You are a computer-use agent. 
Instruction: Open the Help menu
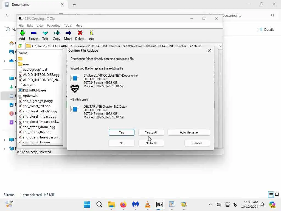79,26
